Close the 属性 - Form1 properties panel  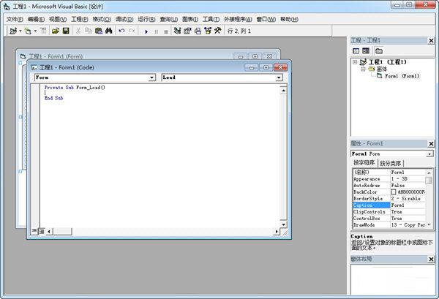(x=431, y=144)
